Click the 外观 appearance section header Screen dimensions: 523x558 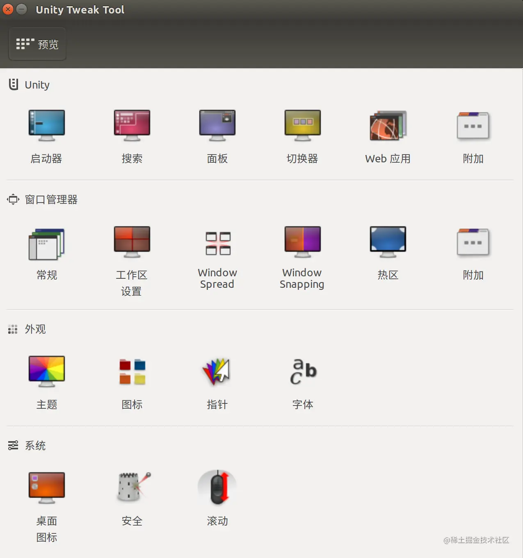(x=27, y=329)
